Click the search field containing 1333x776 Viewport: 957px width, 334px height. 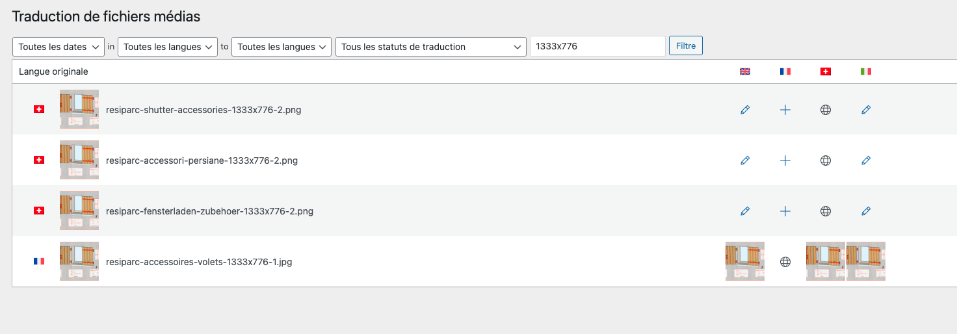pos(597,47)
